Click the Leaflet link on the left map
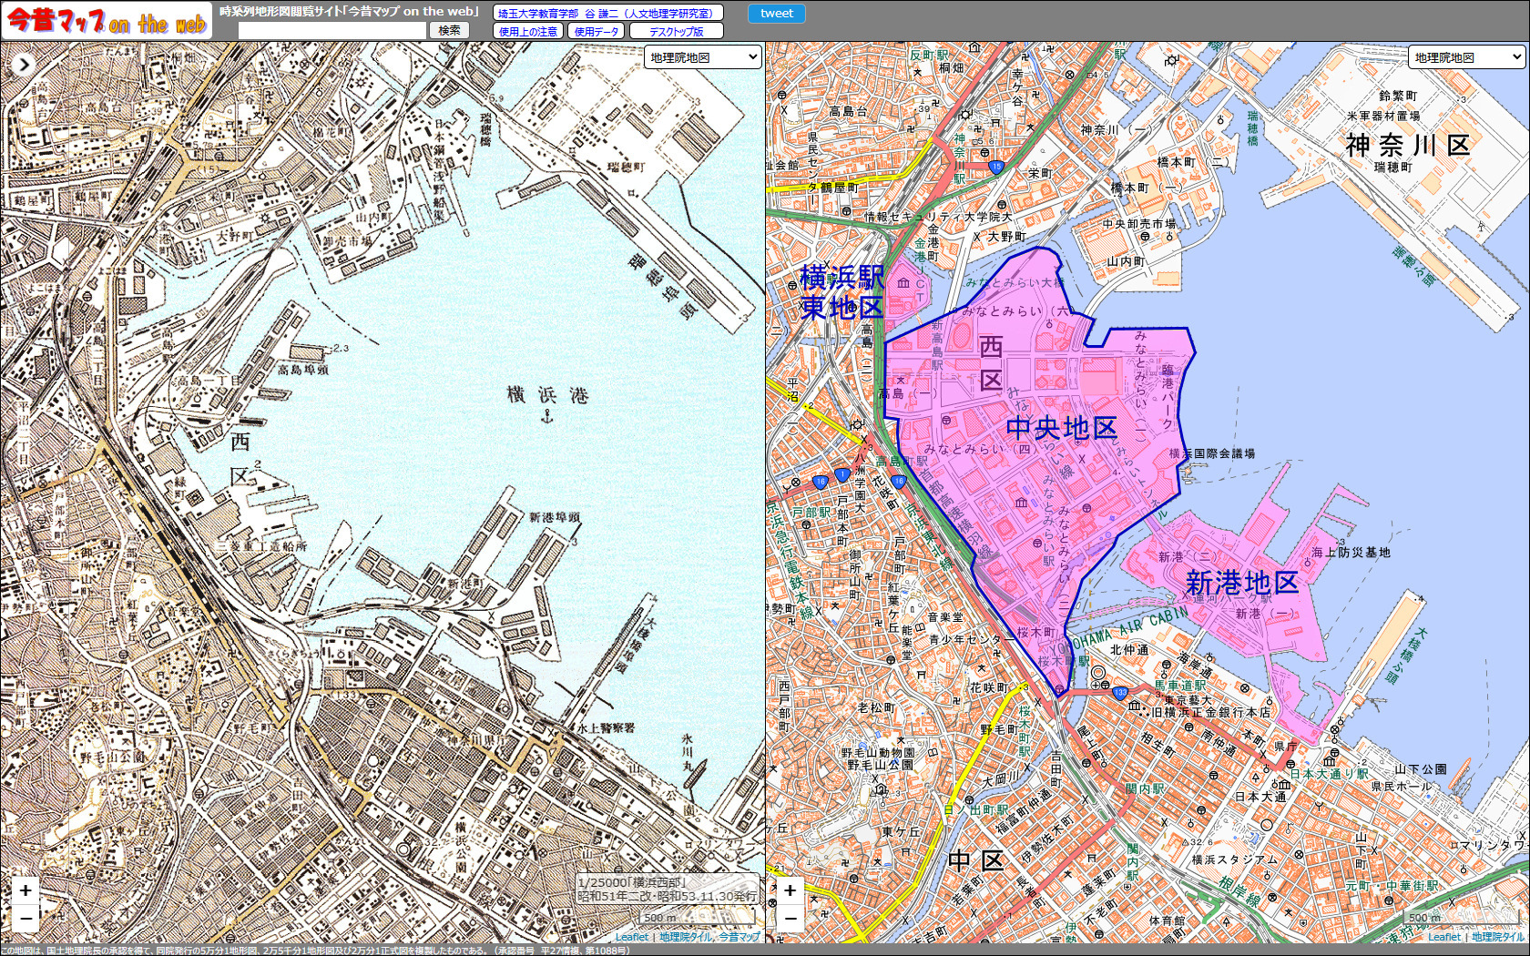 point(631,937)
